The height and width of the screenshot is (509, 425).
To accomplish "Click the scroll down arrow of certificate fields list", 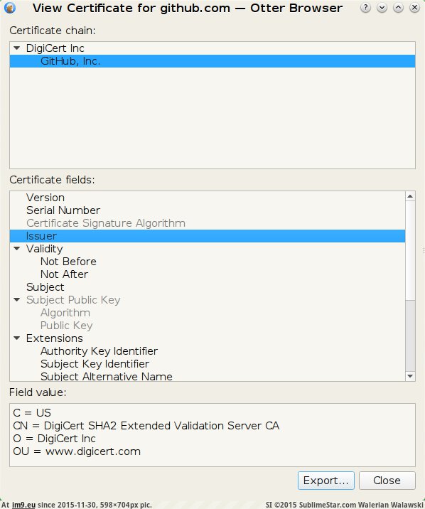I will tap(410, 376).
